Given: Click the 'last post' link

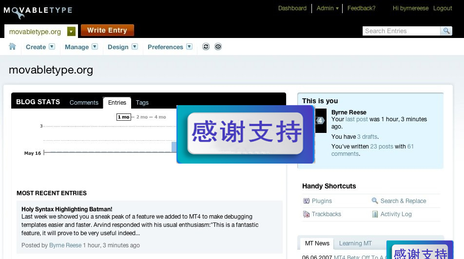Looking at the screenshot, I should [x=357, y=119].
